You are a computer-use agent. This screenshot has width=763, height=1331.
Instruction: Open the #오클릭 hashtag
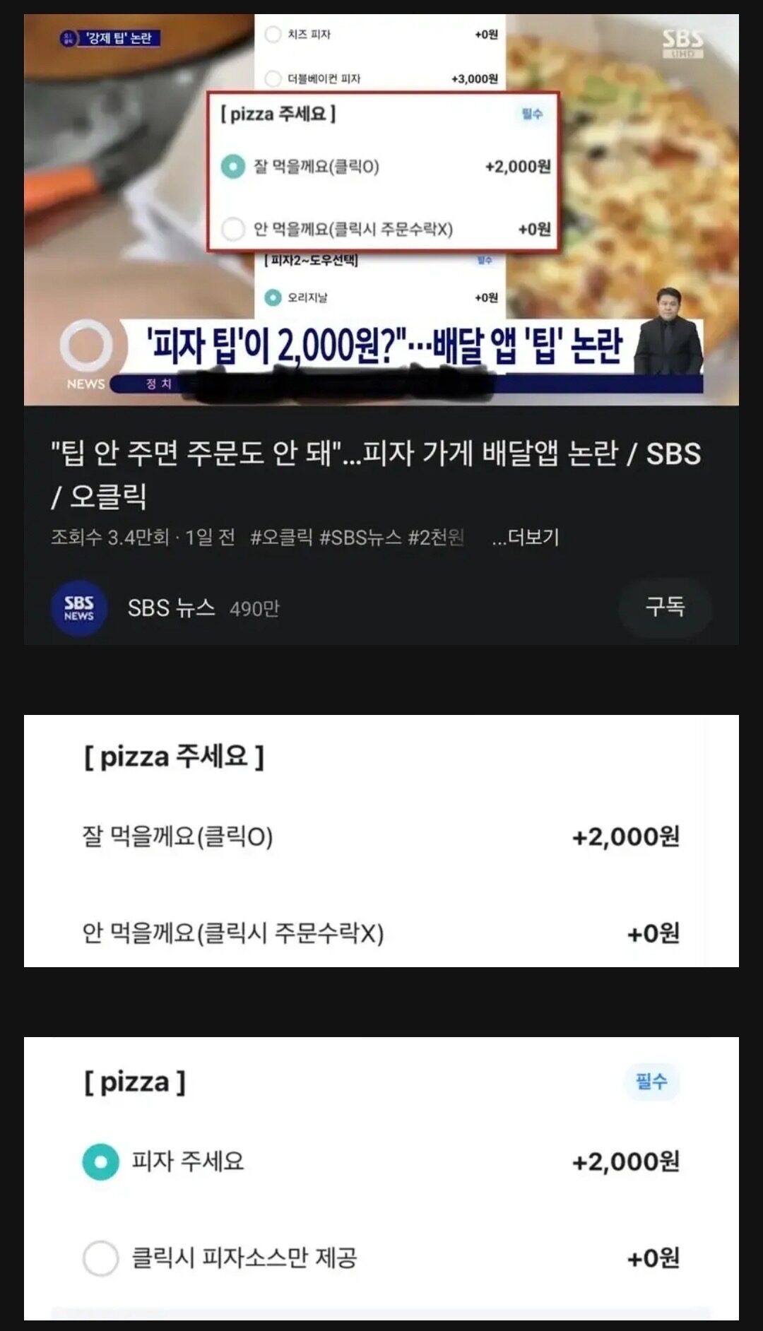(281, 538)
